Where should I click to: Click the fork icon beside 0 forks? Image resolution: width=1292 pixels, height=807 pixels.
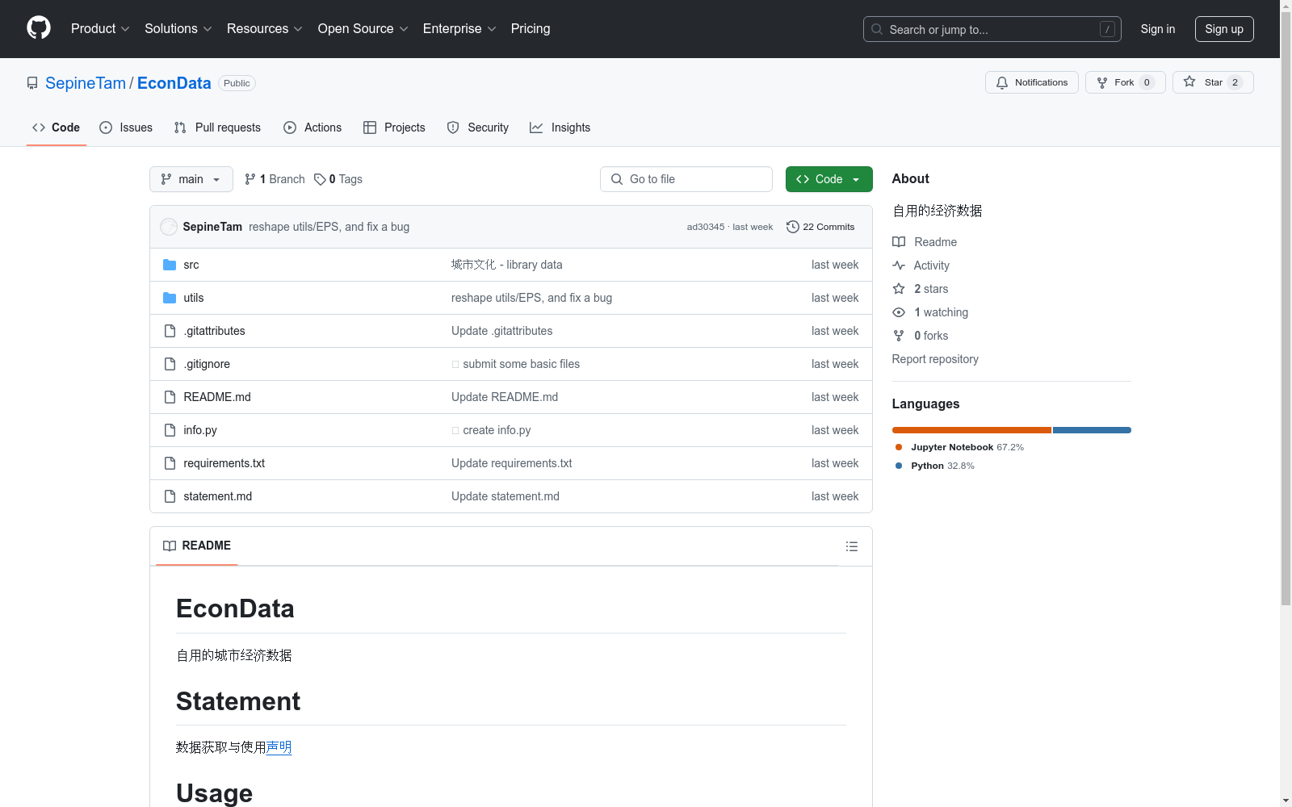[899, 336]
